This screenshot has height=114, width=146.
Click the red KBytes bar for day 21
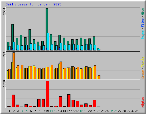pos(94,103)
